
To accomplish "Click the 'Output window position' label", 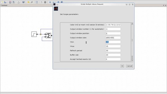I will tap(79, 33).
